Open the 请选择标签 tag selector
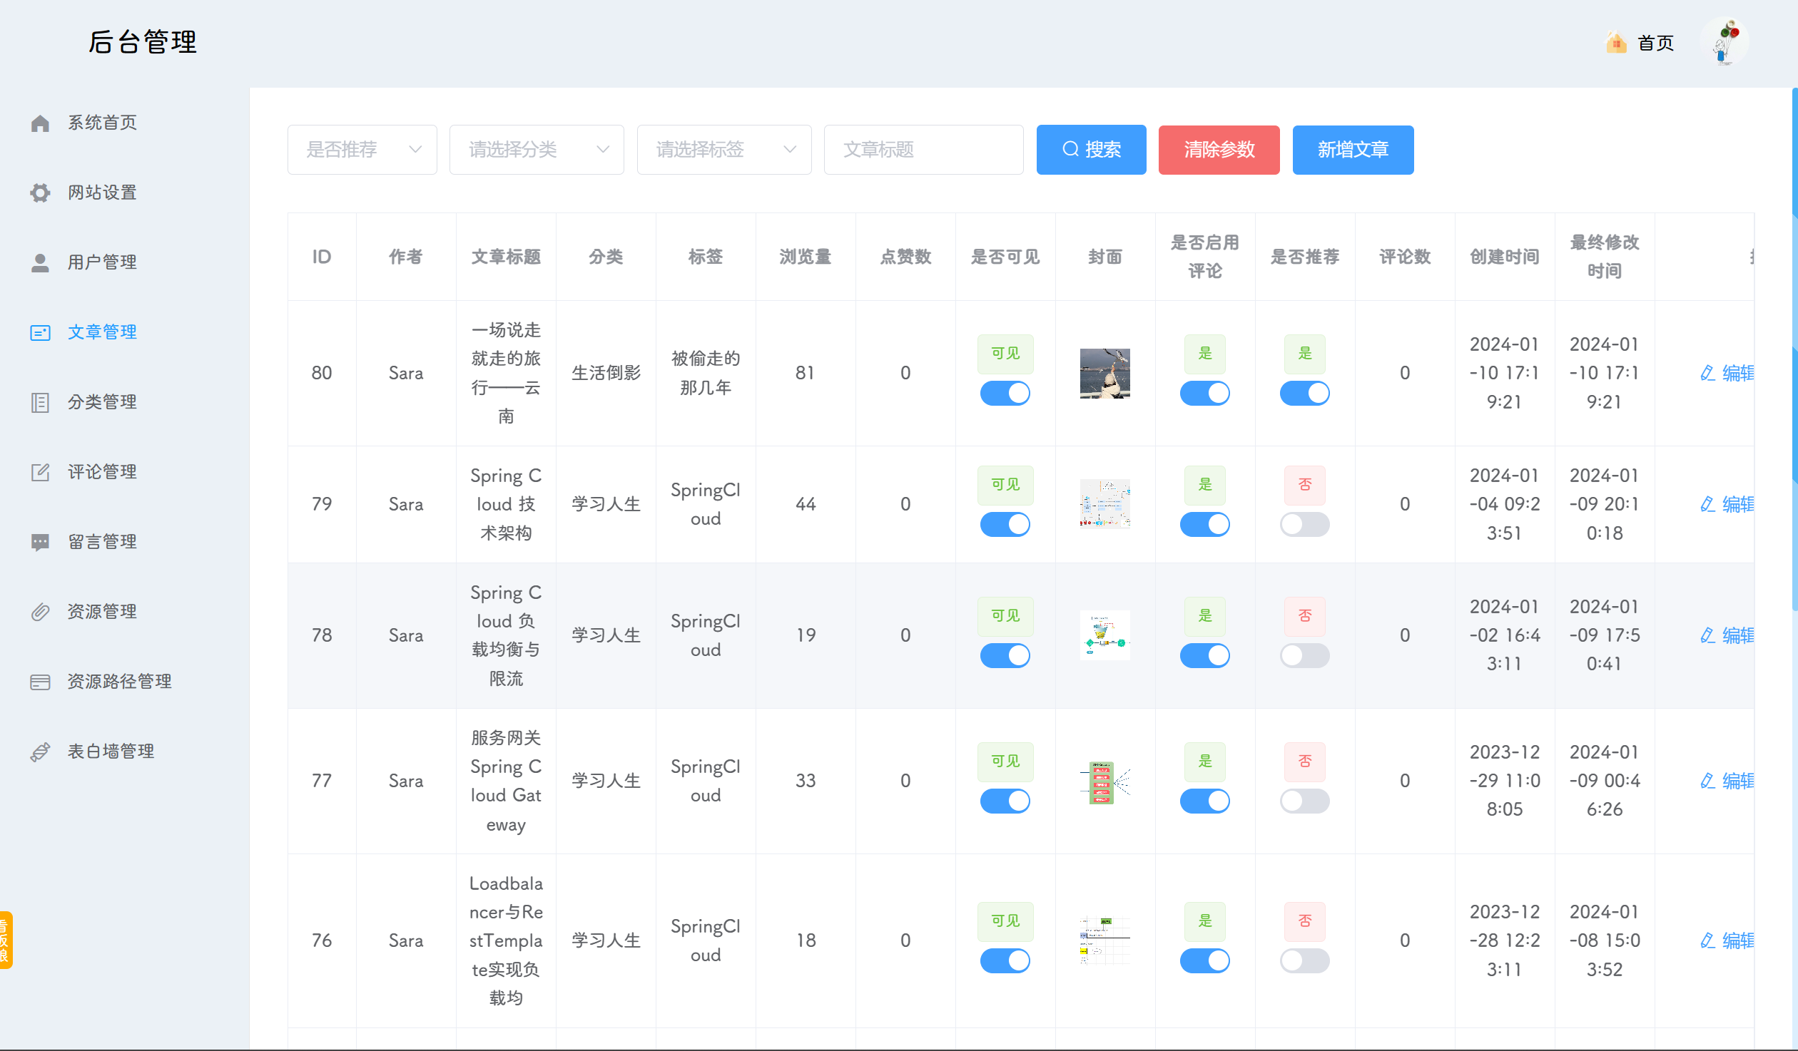 pyautogui.click(x=723, y=149)
